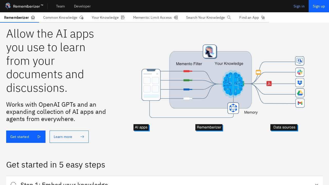Click the Dropbox icon in diagram
This screenshot has height=185, width=329.
click(300, 82)
